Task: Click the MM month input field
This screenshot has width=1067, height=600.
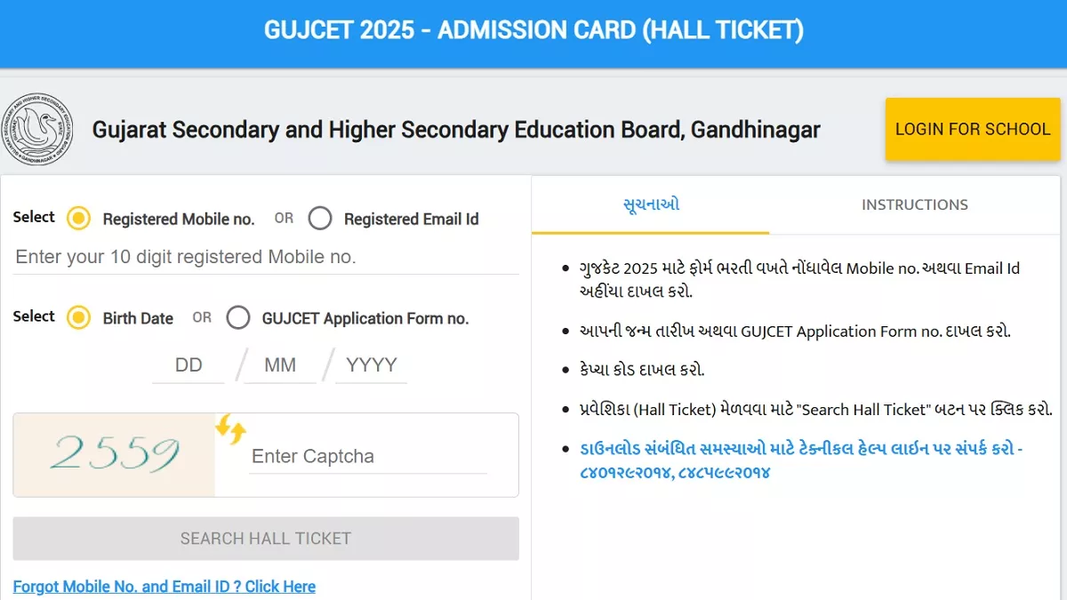Action: tap(280, 364)
